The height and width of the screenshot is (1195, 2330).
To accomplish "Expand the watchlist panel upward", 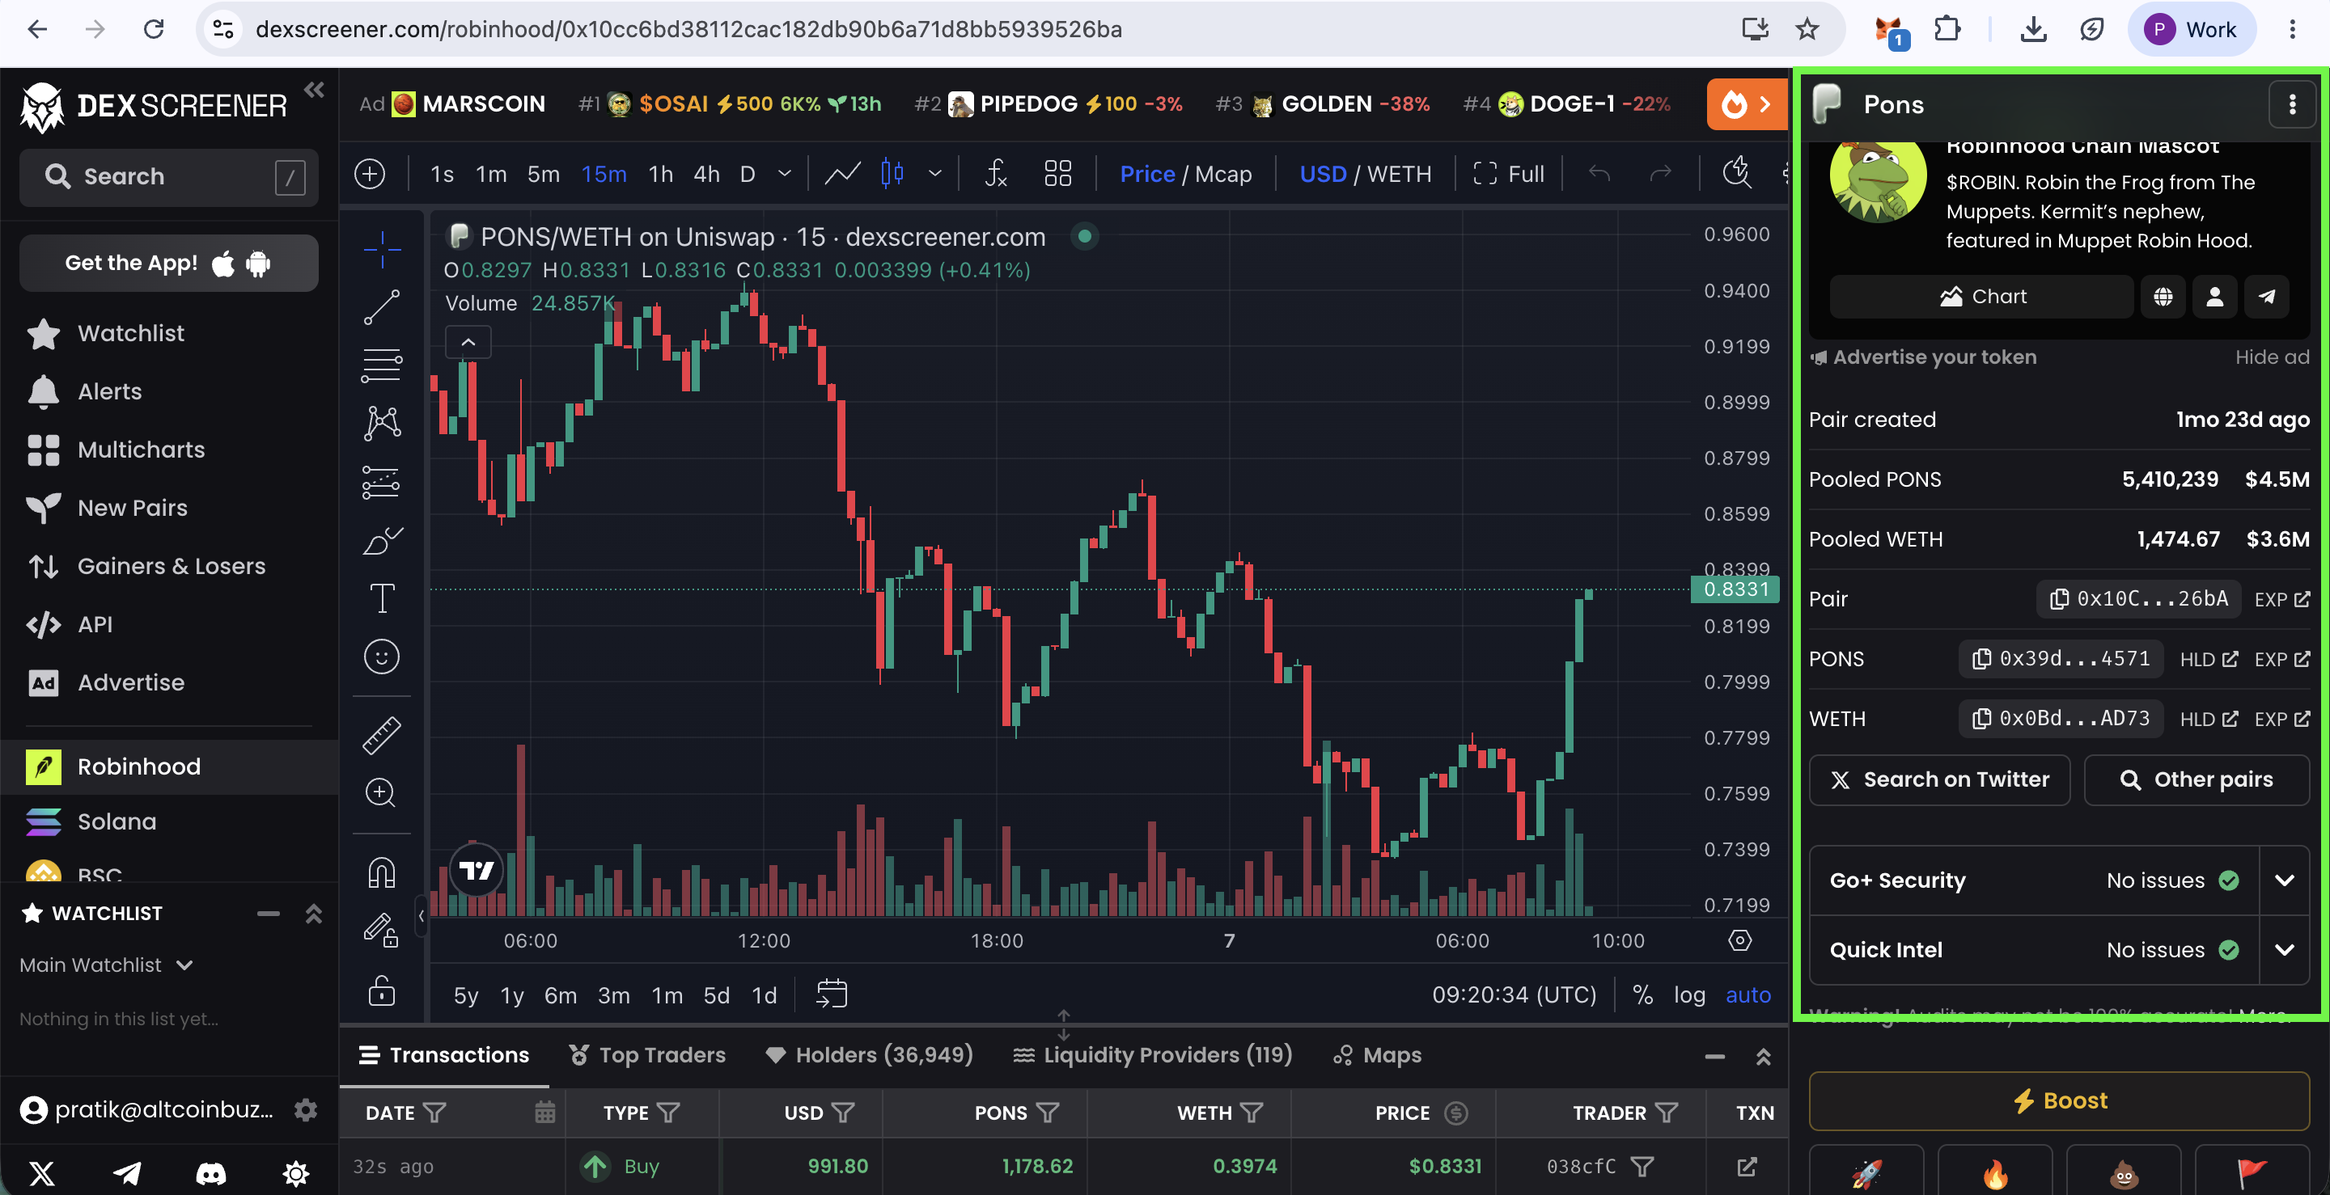I will point(314,913).
